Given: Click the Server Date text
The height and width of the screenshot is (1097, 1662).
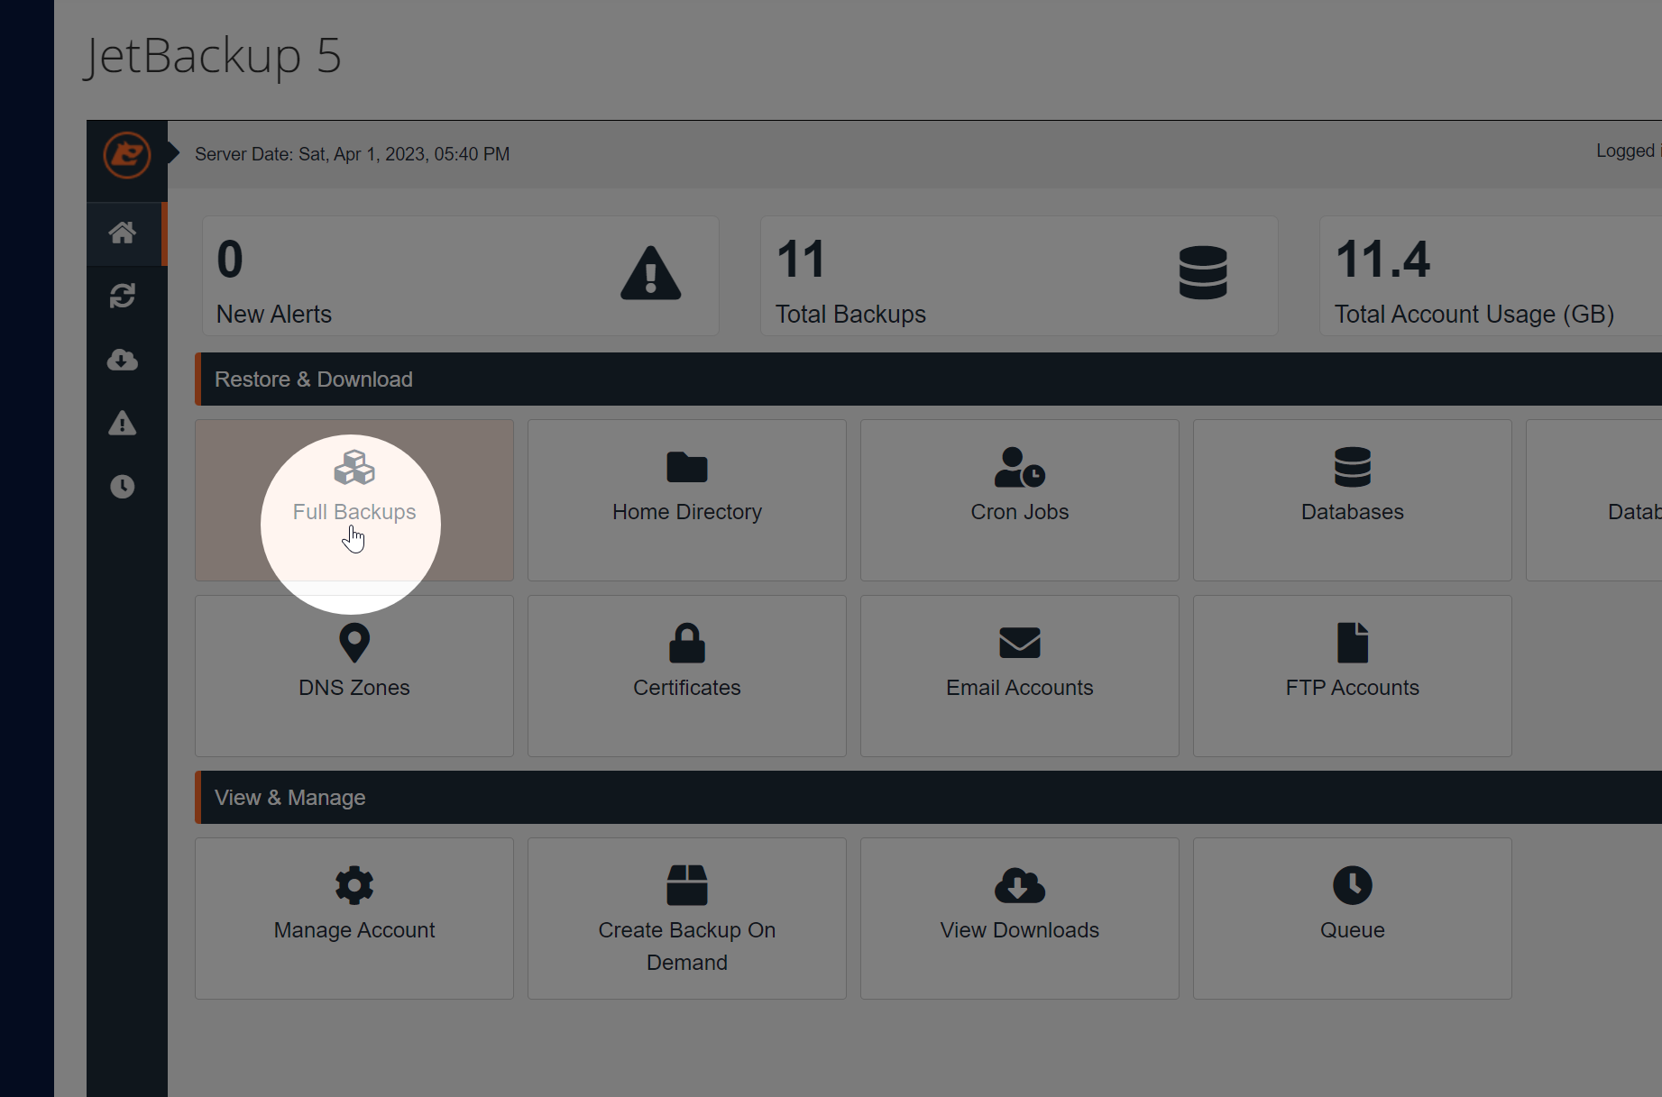Looking at the screenshot, I should pyautogui.click(x=353, y=154).
